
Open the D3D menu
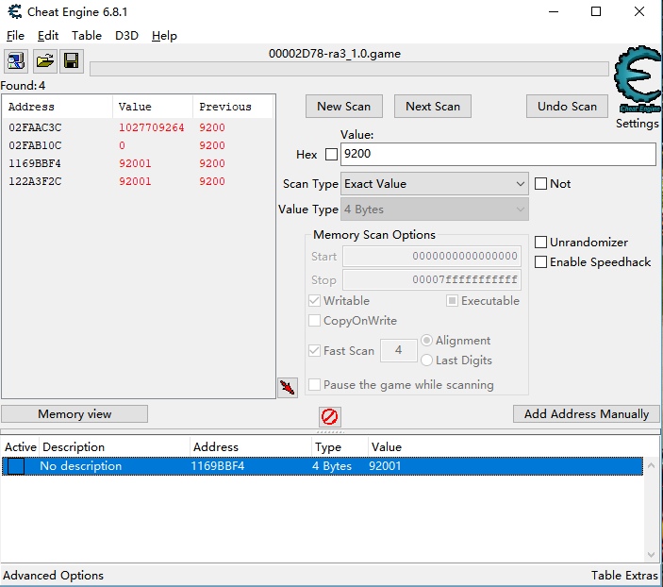click(x=127, y=36)
